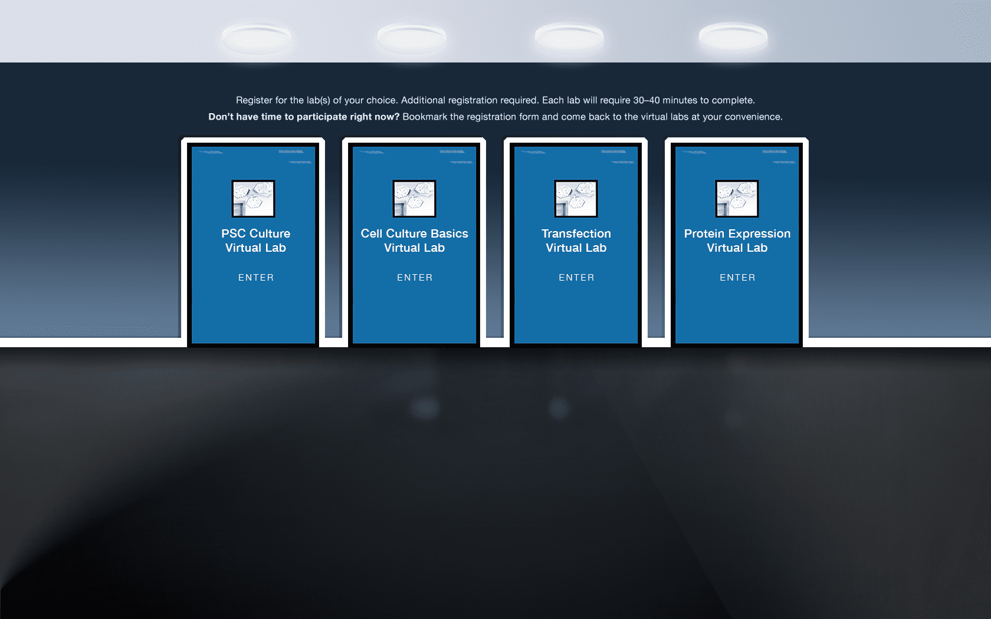The height and width of the screenshot is (619, 991).
Task: Select the Transfection Virtual Lab title
Action: pyautogui.click(x=576, y=241)
